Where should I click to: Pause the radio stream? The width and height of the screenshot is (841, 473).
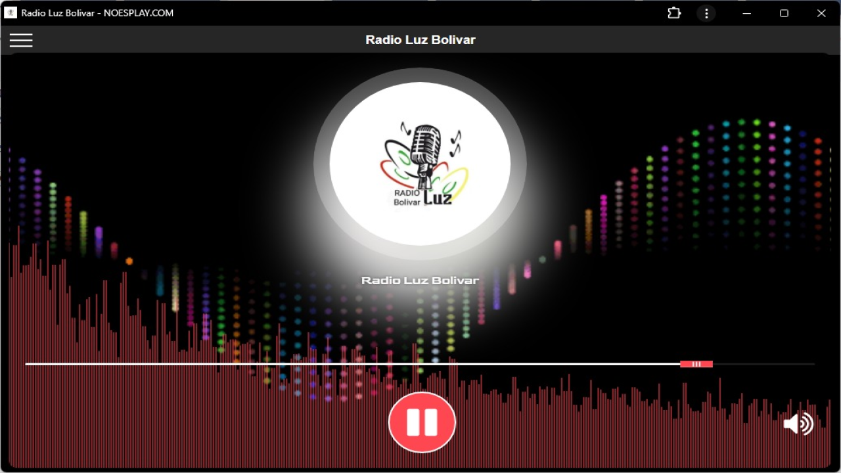point(422,422)
